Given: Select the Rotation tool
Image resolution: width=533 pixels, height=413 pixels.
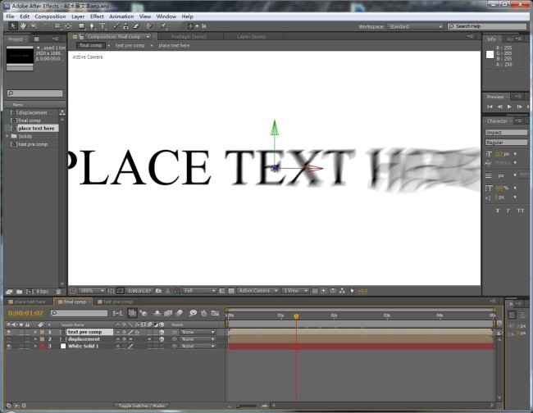Looking at the screenshot, I should pos(47,26).
